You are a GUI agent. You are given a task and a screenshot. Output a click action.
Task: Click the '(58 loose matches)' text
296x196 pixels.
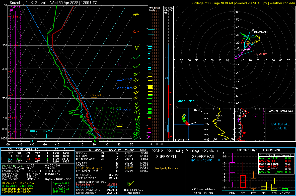point(203,189)
